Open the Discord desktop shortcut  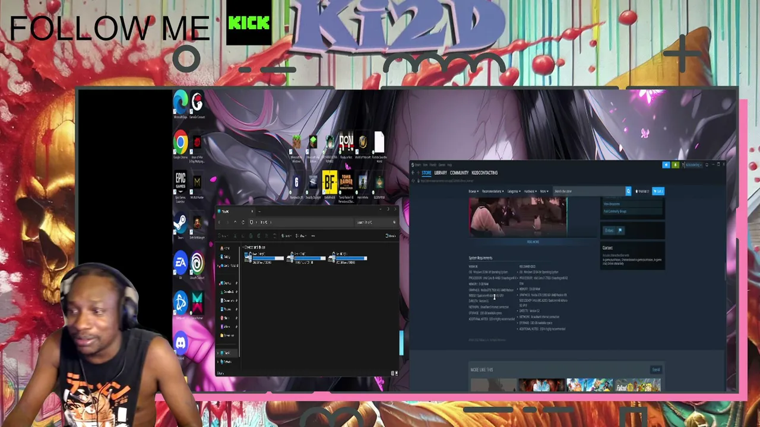point(180,344)
